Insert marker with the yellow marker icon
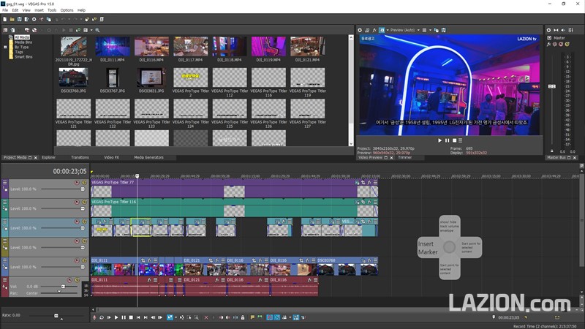The width and height of the screenshot is (585, 329). coord(252,317)
